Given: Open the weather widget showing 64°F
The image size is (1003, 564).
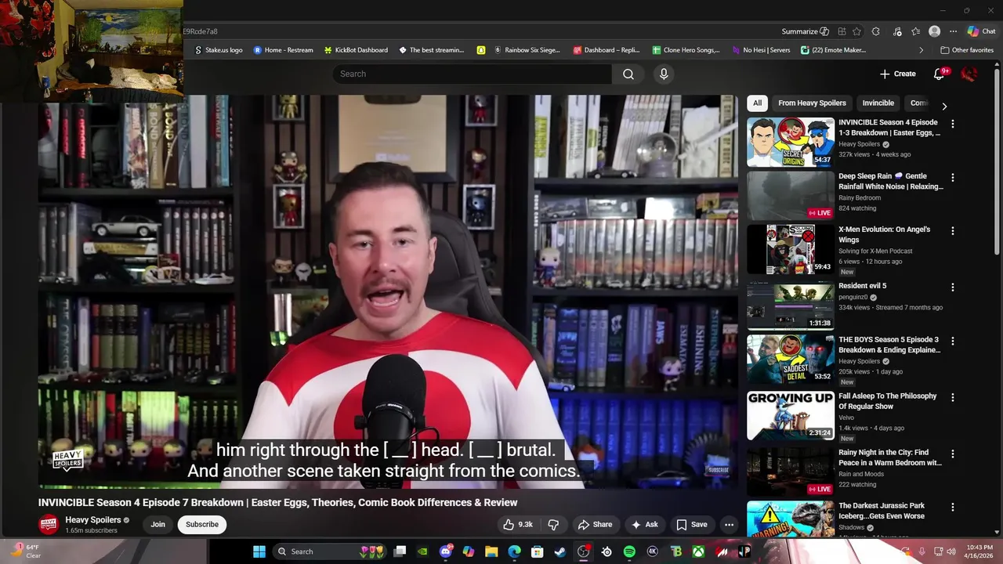Looking at the screenshot, I should point(26,551).
